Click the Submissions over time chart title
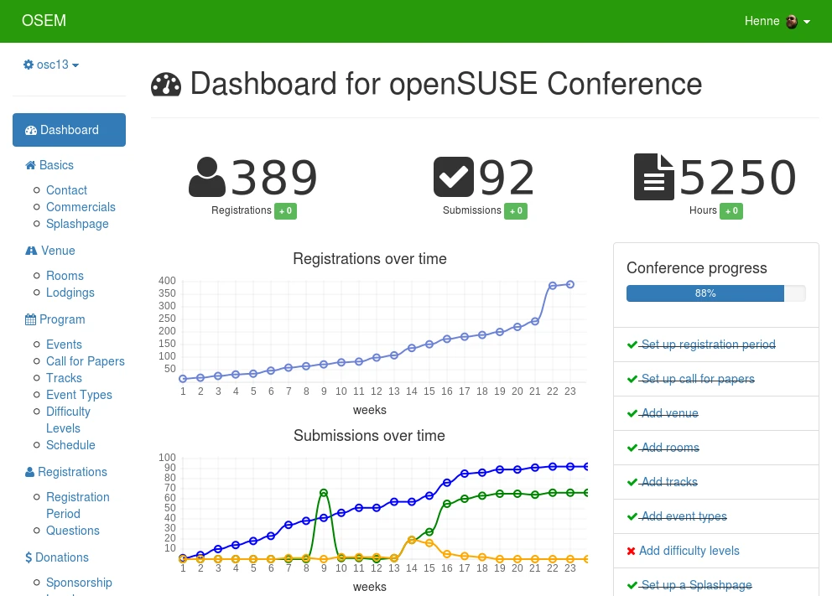 point(369,436)
